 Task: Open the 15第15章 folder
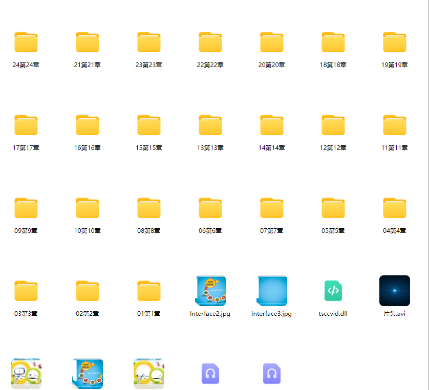(149, 125)
